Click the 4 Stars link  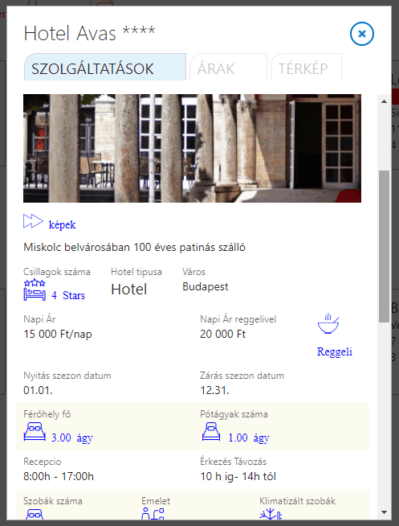tap(68, 295)
